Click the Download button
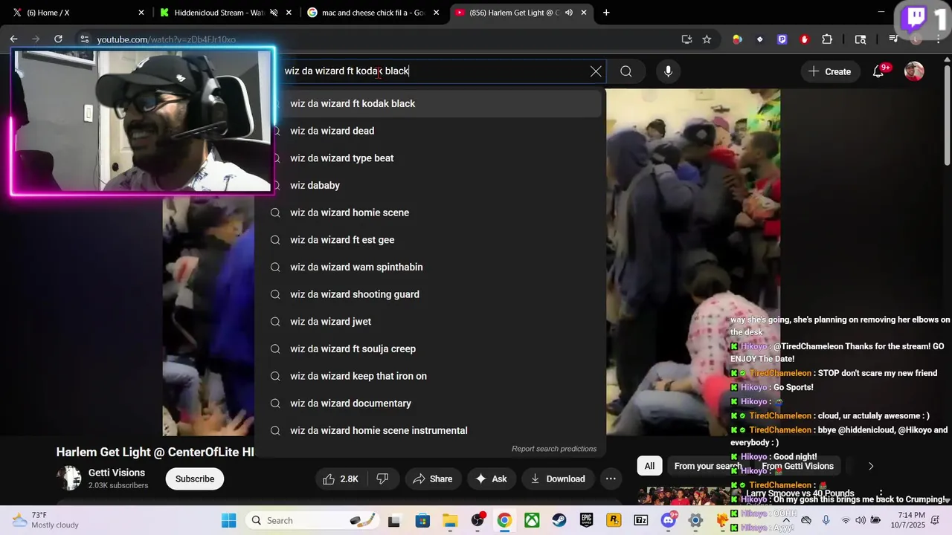The height and width of the screenshot is (535, 952). [557, 479]
